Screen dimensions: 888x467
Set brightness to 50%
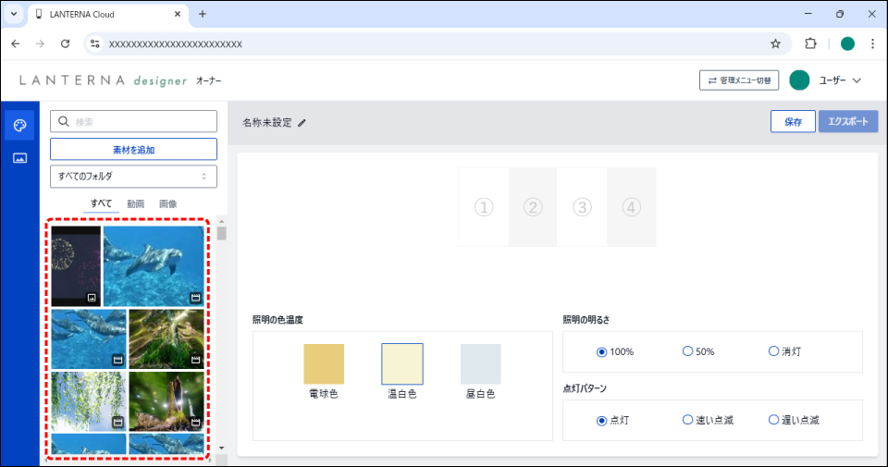[x=687, y=351]
